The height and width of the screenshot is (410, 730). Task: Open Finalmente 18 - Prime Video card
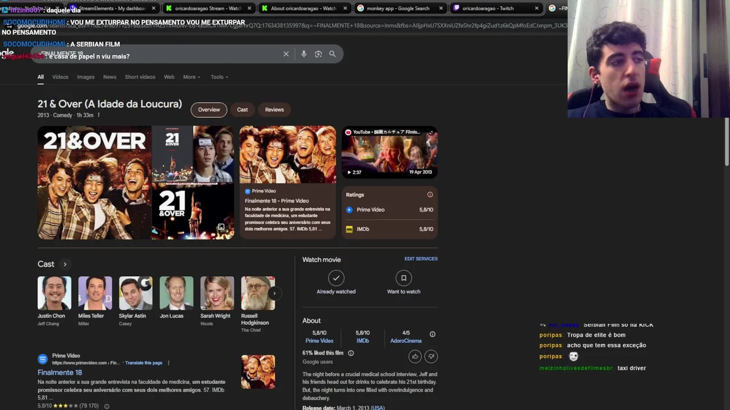pos(287,182)
